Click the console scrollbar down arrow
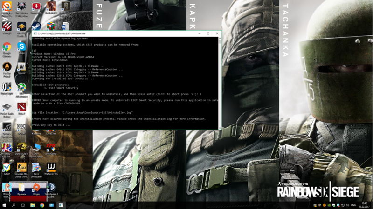Viewport: 373px width, 209px height. (x=220, y=128)
